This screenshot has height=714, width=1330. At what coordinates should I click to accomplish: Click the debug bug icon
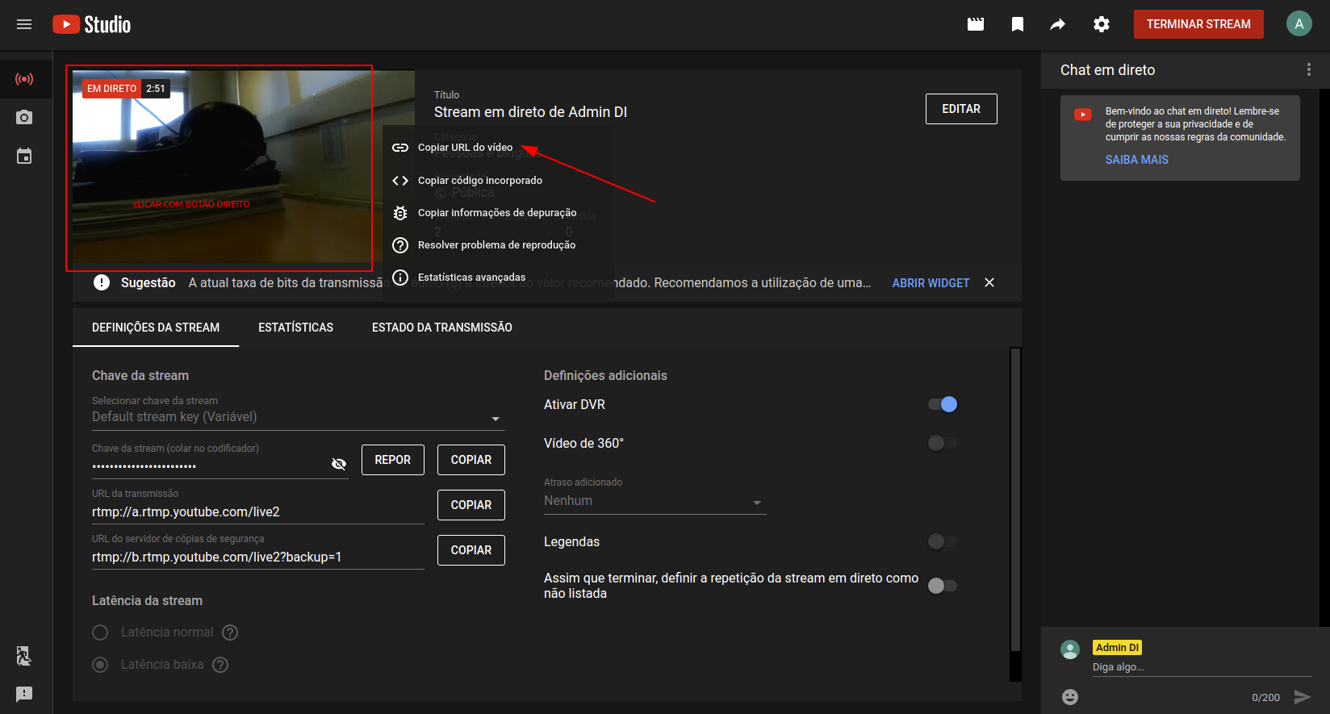(x=400, y=213)
